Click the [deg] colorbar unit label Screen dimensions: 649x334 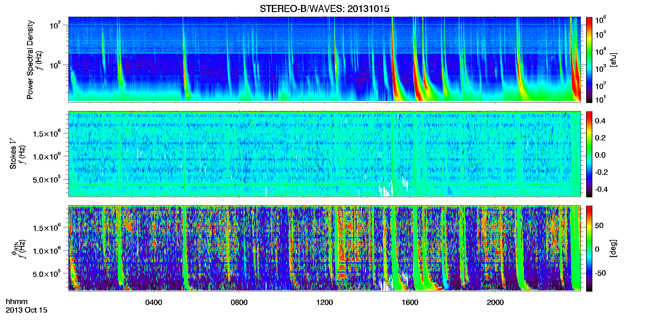point(613,248)
